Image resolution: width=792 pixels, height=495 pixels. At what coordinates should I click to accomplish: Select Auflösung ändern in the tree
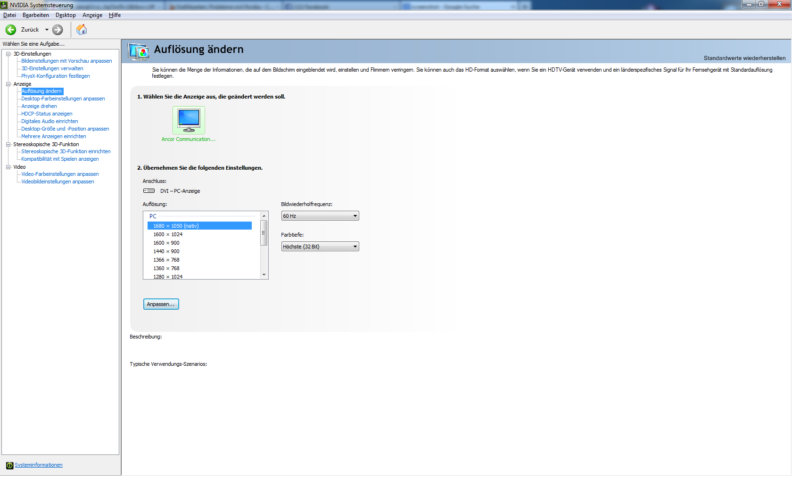pyautogui.click(x=41, y=91)
